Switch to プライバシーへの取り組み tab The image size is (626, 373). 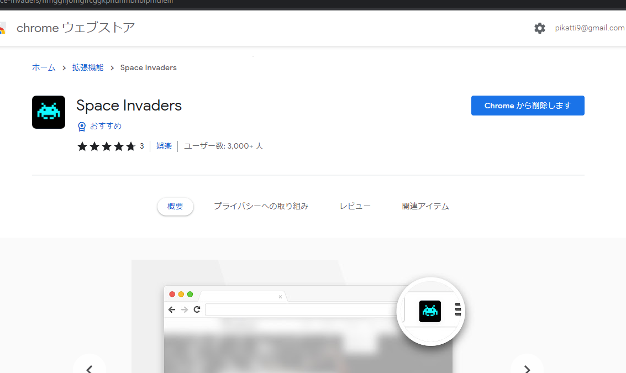pos(261,206)
